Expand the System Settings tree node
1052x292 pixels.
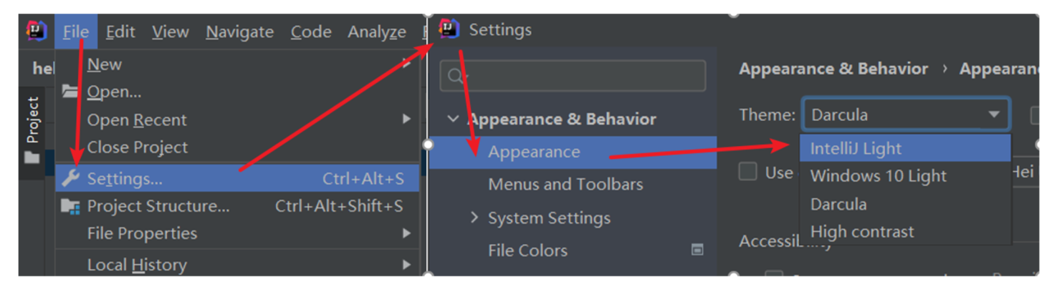coord(474,217)
